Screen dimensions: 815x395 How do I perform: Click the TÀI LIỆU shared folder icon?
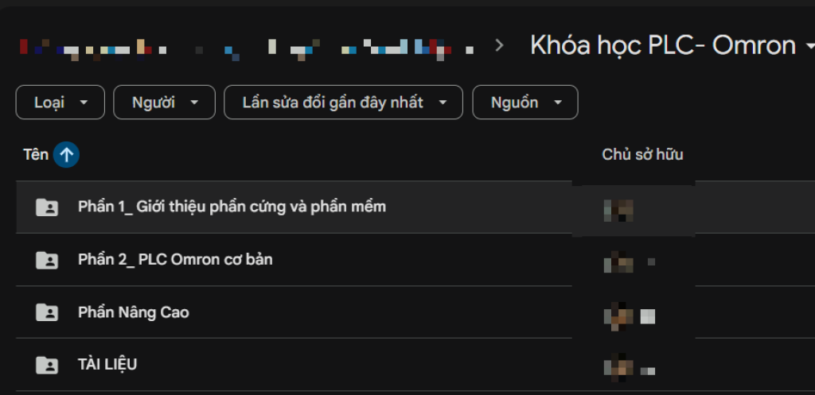click(47, 365)
